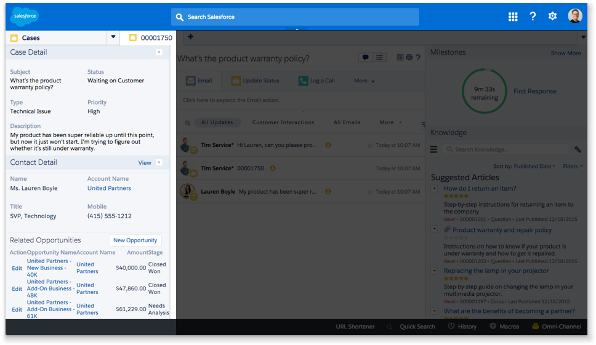Screen dimensions: 596x345
Task: Focus the Search Knowledge field
Action: [505, 149]
